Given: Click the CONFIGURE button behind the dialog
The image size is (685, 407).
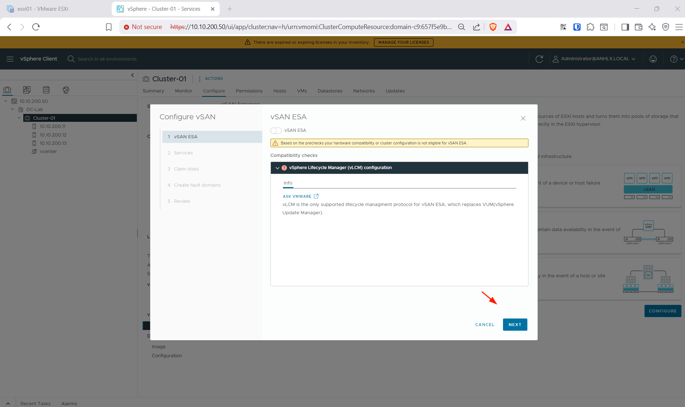Looking at the screenshot, I should [x=663, y=311].
